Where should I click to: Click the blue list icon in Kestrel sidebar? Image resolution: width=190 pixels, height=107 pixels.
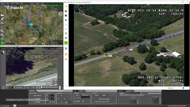[x=66, y=49]
